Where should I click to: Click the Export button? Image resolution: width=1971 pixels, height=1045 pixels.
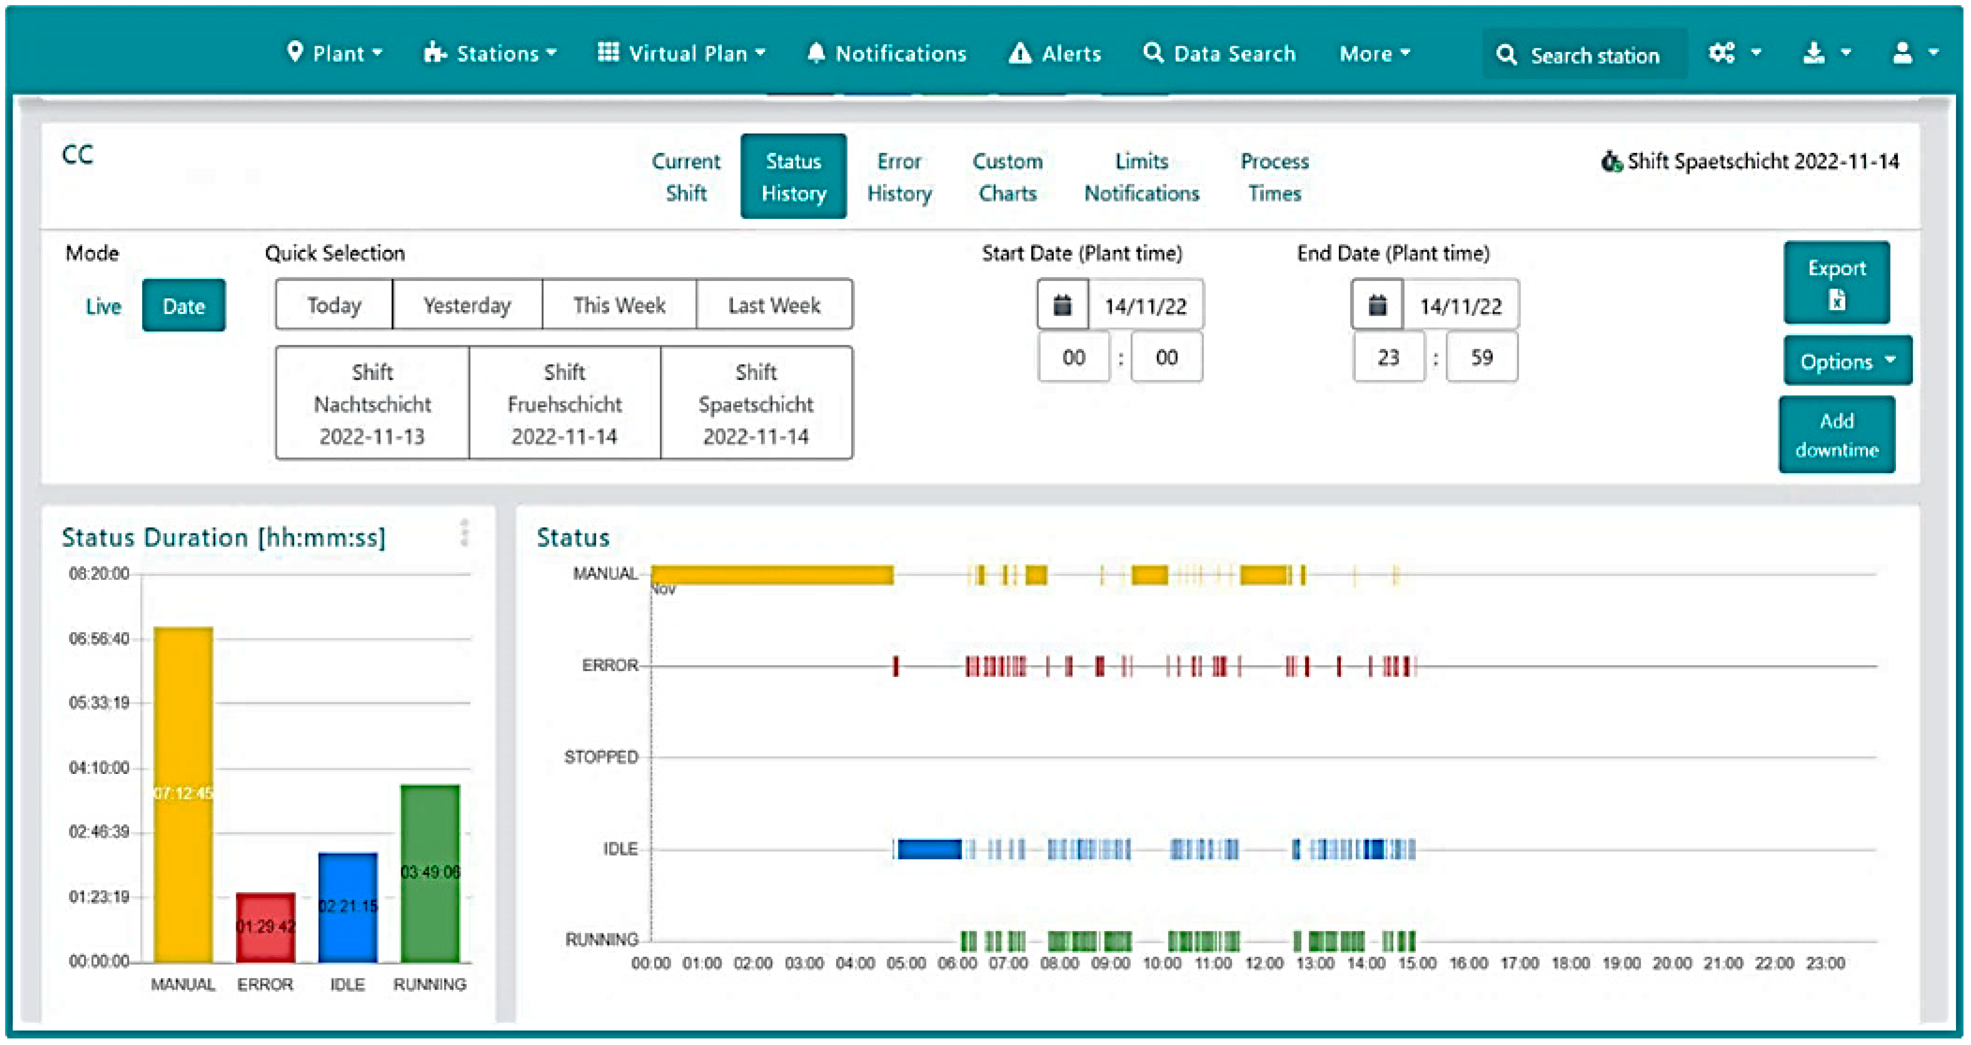click(1836, 283)
